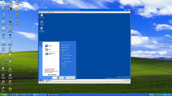Image resolution: width=172 pixels, height=96 pixels.
Task: Click the host Windows XP start button
Action: pyautogui.click(x=4, y=95)
